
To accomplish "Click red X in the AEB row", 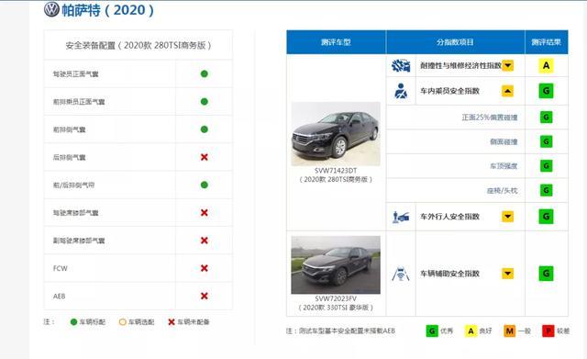I will [x=204, y=296].
